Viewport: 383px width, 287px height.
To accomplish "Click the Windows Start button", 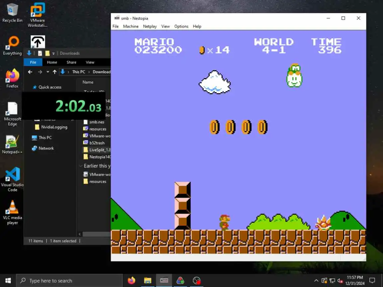I will pos(8,280).
